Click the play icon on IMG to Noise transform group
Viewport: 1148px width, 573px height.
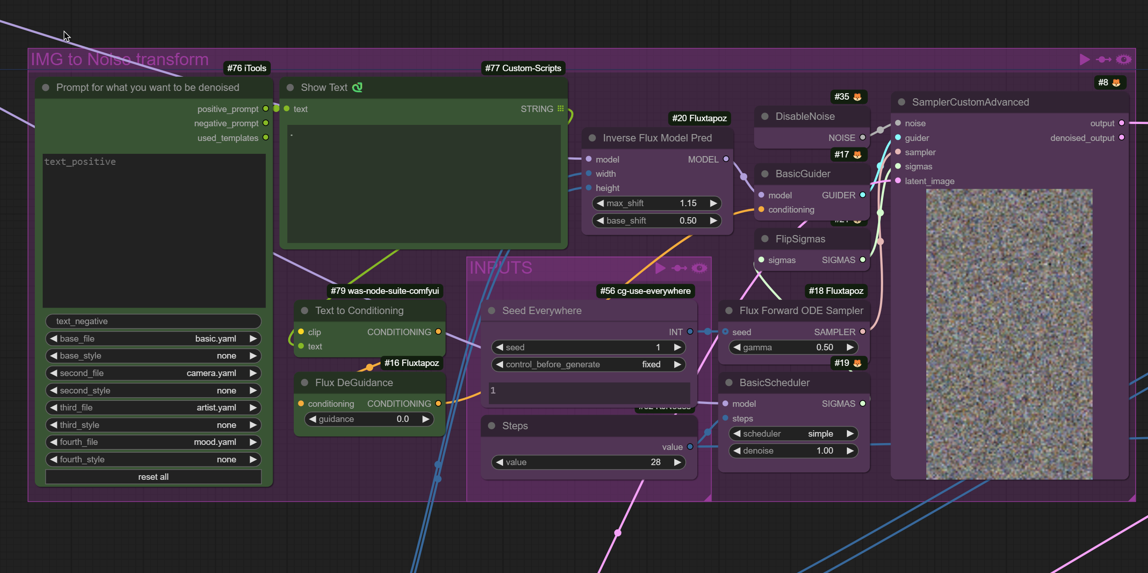pyautogui.click(x=1084, y=60)
